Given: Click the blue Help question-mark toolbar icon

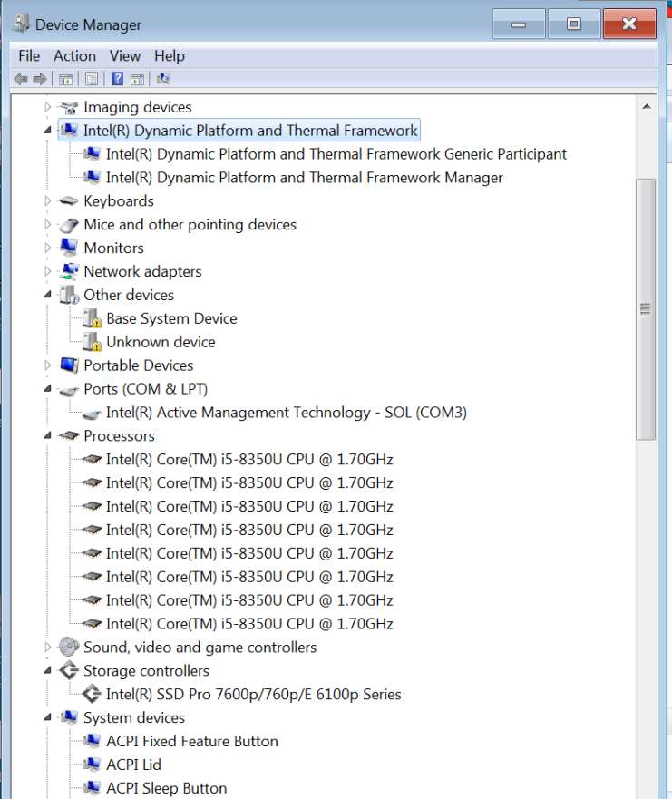Looking at the screenshot, I should 118,79.
